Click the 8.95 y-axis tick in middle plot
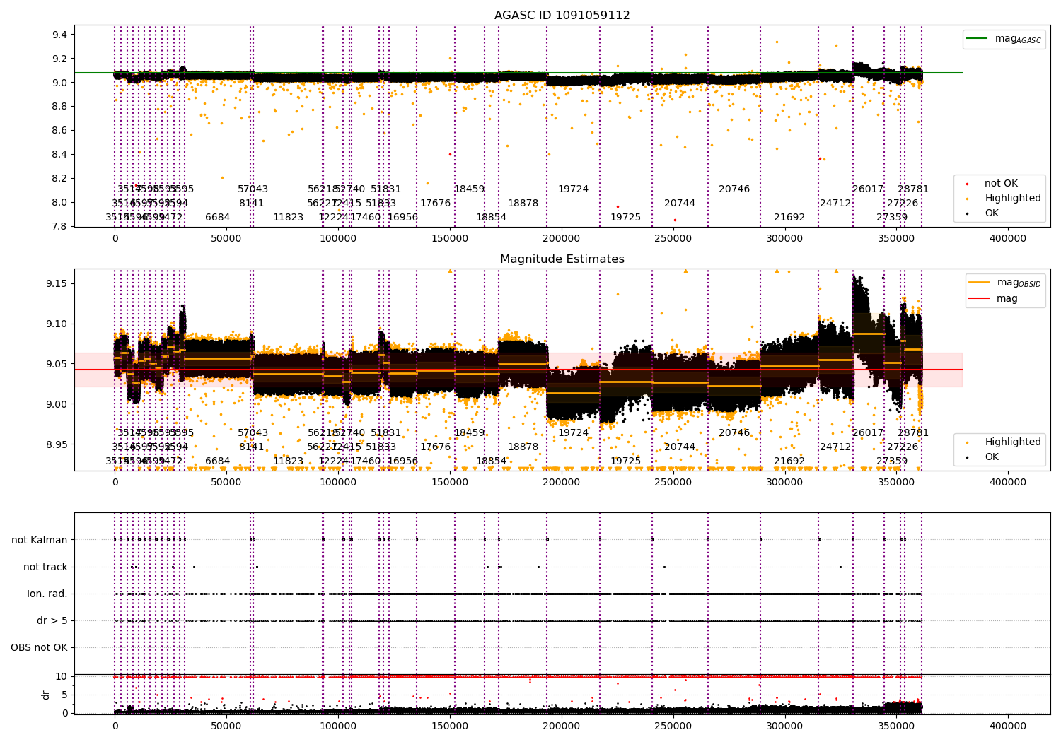The width and height of the screenshot is (1061, 742). 58,444
